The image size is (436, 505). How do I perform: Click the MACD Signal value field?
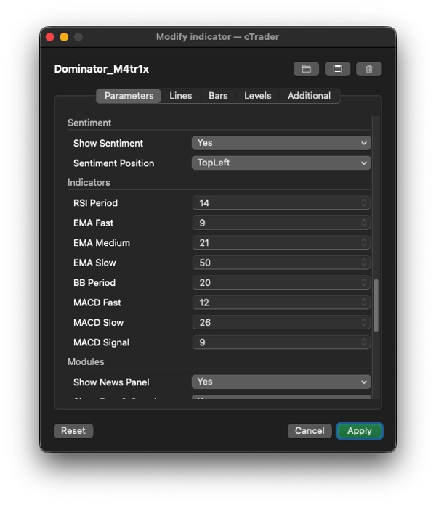point(281,342)
